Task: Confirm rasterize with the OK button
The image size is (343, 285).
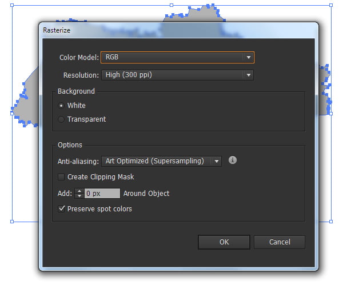Action: coord(224,242)
